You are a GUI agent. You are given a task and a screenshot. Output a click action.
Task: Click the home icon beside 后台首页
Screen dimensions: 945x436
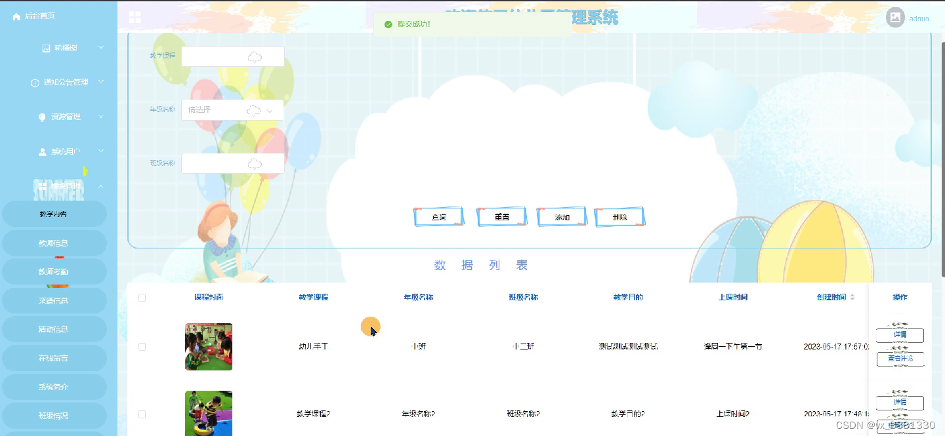pos(16,16)
